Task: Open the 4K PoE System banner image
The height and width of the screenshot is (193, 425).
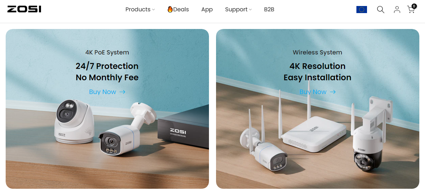Action: coord(107,109)
